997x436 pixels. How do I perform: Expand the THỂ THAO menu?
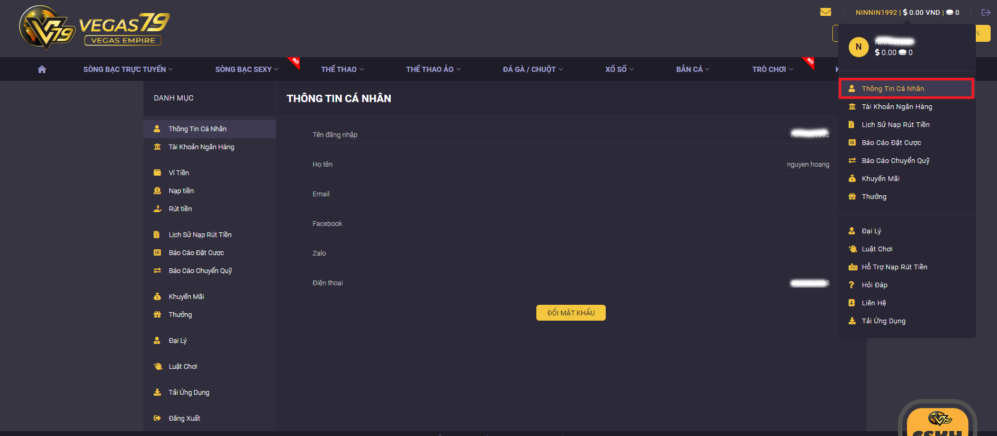tap(342, 69)
